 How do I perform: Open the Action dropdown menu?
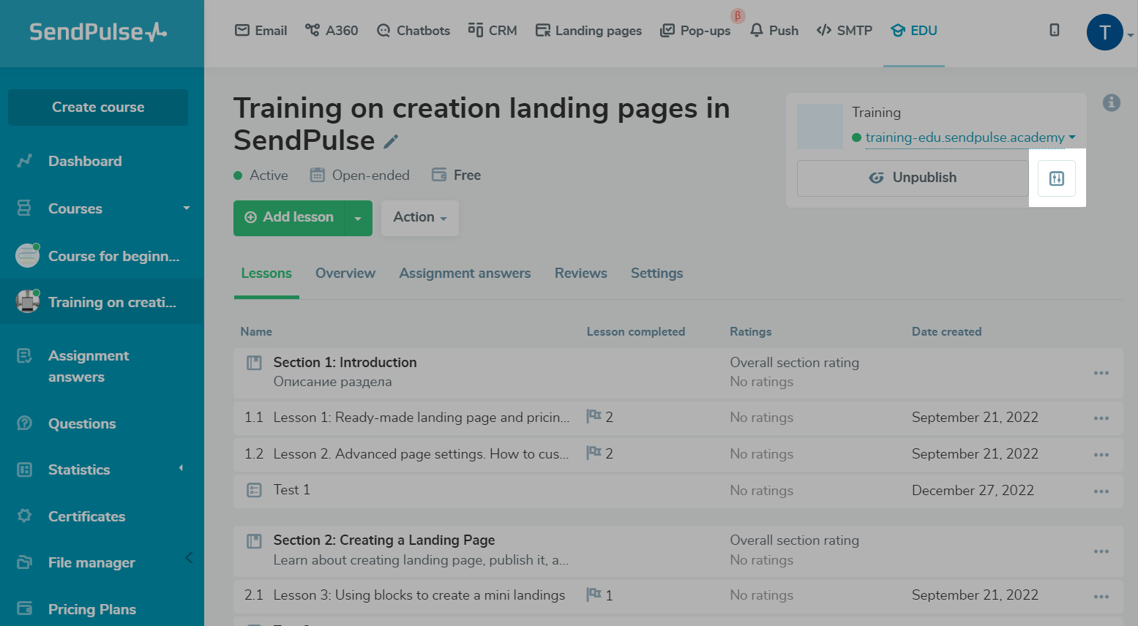coord(420,218)
